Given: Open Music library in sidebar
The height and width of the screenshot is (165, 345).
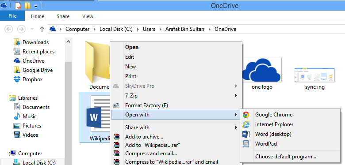Looking at the screenshot, I should [25, 116].
